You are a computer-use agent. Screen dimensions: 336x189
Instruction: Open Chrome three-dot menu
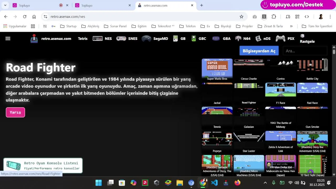tap(330, 17)
